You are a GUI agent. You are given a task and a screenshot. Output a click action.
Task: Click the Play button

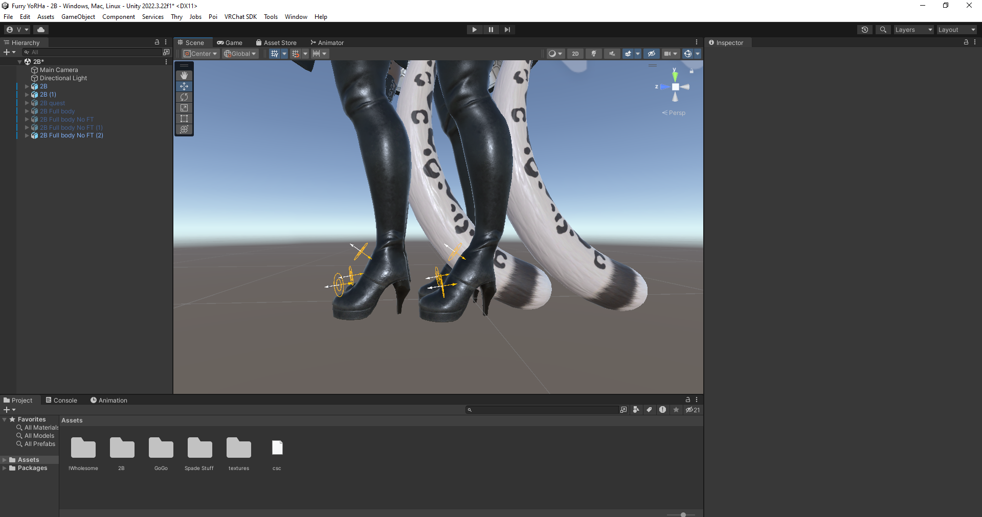pyautogui.click(x=475, y=30)
